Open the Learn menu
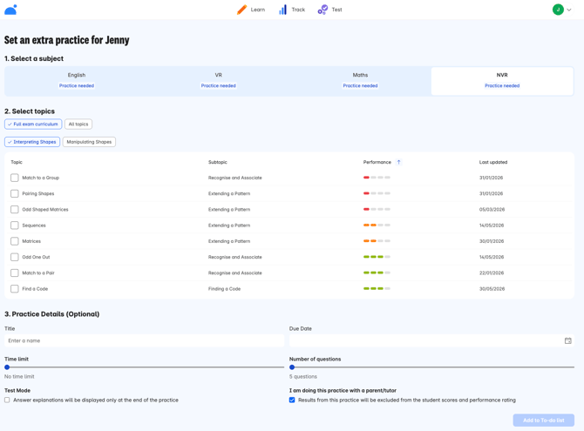 (251, 10)
